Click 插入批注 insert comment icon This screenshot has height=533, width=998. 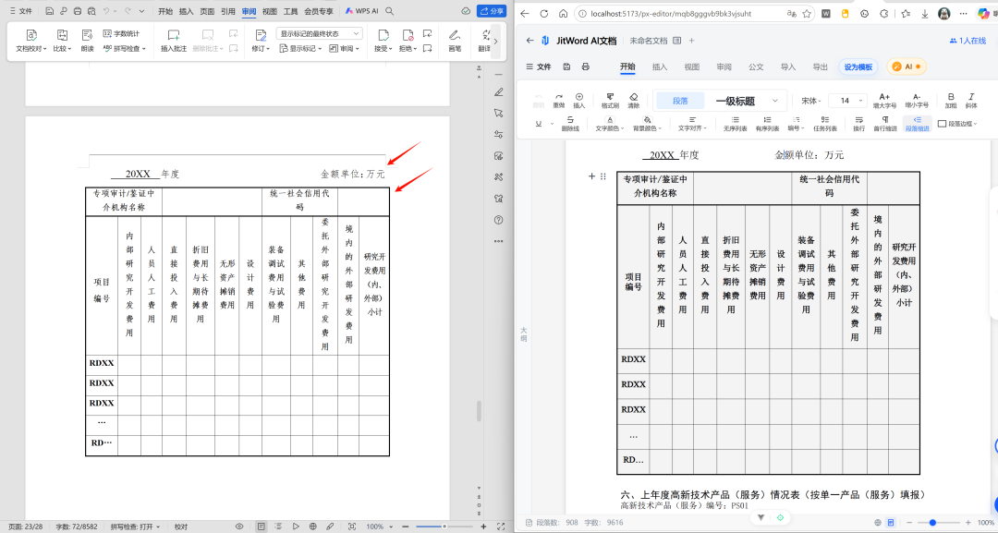(173, 40)
